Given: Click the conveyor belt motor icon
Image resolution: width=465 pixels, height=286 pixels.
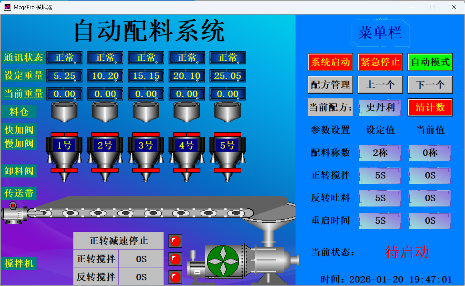Looking at the screenshot, I should pyautogui.click(x=14, y=213).
